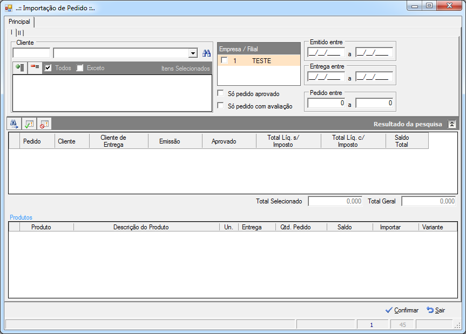The image size is (466, 334).
Task: Click the Total Selecionado value field
Action: [335, 201]
